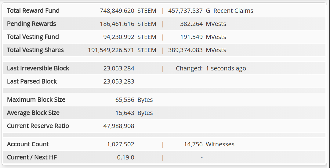Click the Account Count 1,027,502 value

click(120, 144)
